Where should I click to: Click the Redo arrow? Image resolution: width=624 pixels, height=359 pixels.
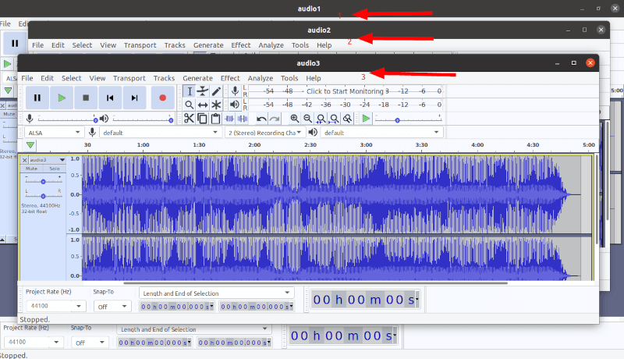coord(275,119)
